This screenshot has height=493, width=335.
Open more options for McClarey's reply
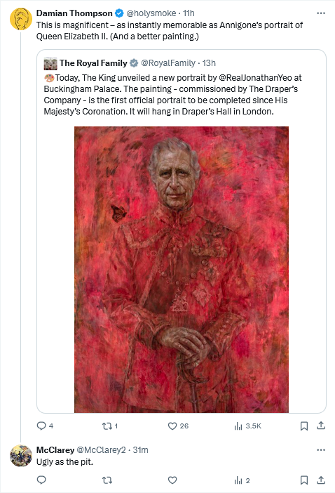tap(321, 450)
